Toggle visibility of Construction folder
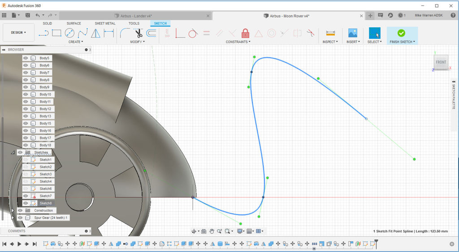459x252 pixels. pos(20,210)
